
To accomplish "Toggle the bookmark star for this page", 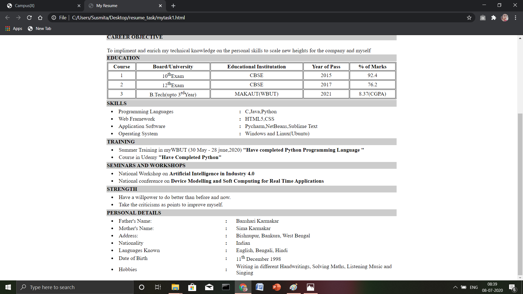I will (x=469, y=17).
